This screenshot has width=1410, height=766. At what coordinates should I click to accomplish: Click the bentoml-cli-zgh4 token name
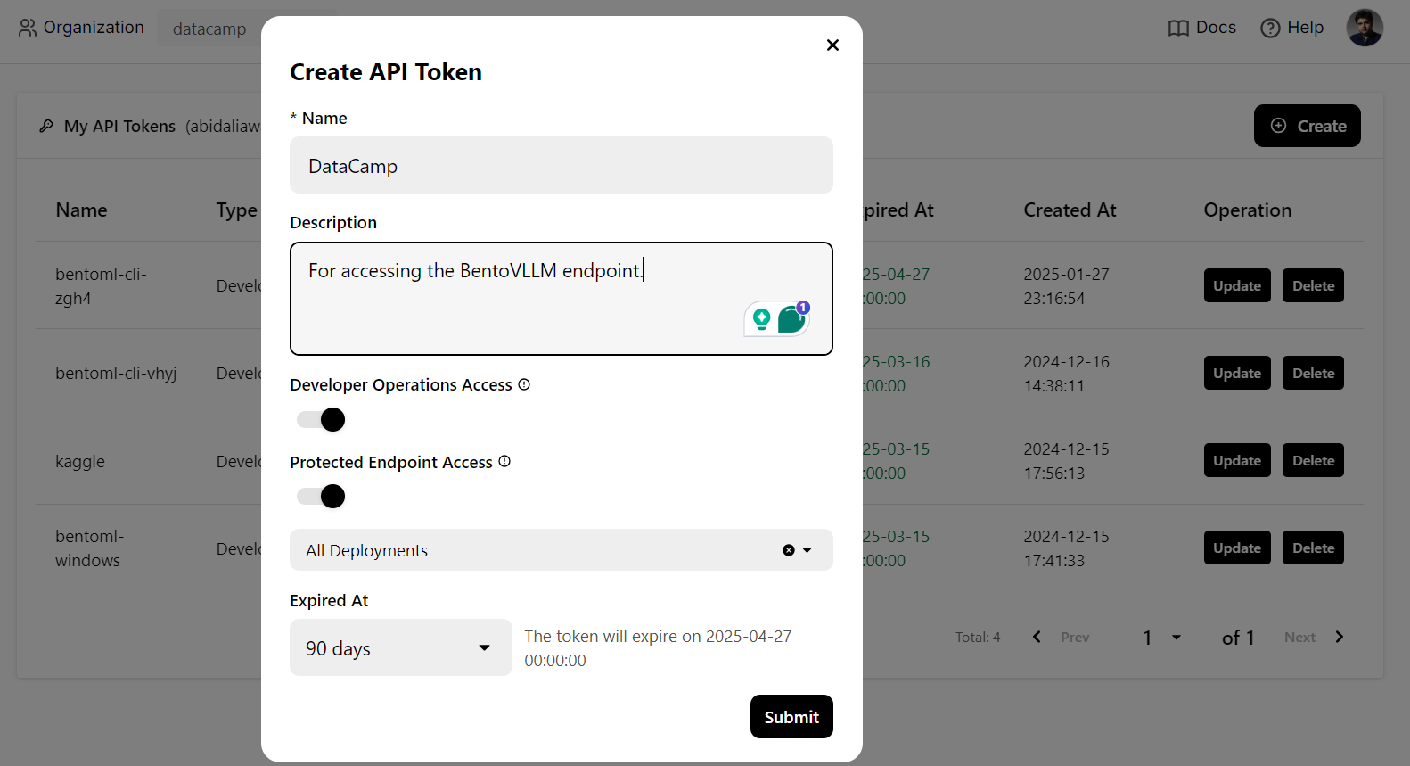click(101, 285)
